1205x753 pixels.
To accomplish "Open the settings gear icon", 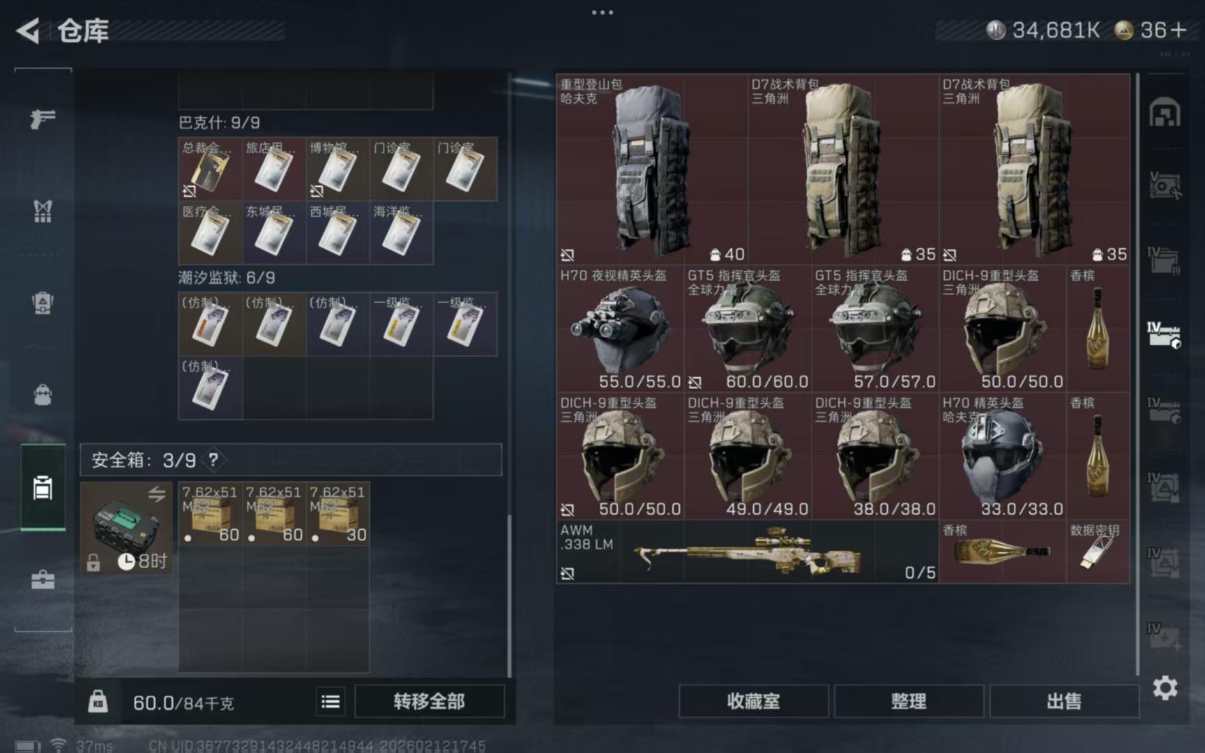I will (x=1165, y=688).
